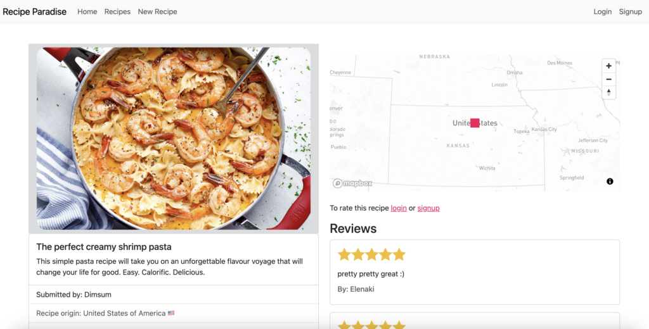This screenshot has width=649, height=329.
Task: Follow the red signup link to rate
Action: click(x=428, y=208)
